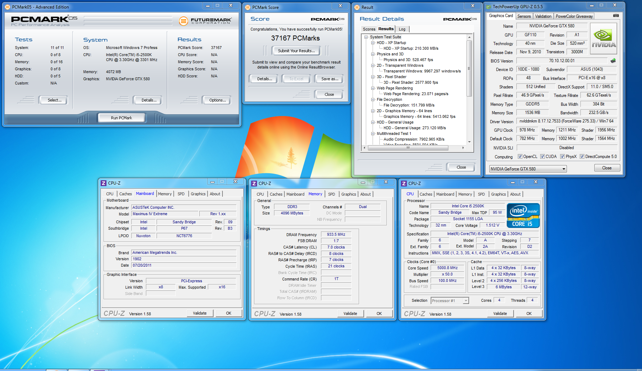Click the GPU-Z Name field GeForce GTX 580

(552, 26)
